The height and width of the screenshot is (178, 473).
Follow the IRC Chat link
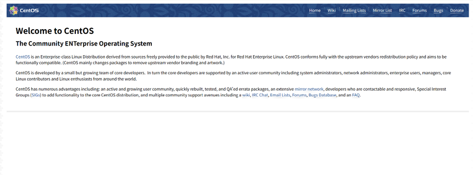tap(260, 95)
